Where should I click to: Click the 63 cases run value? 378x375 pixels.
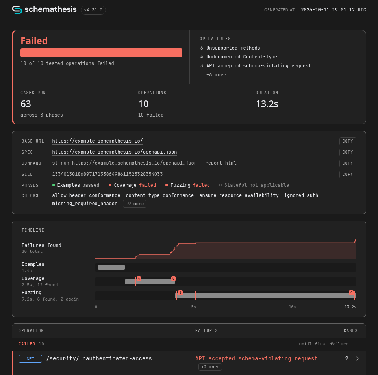click(x=26, y=104)
